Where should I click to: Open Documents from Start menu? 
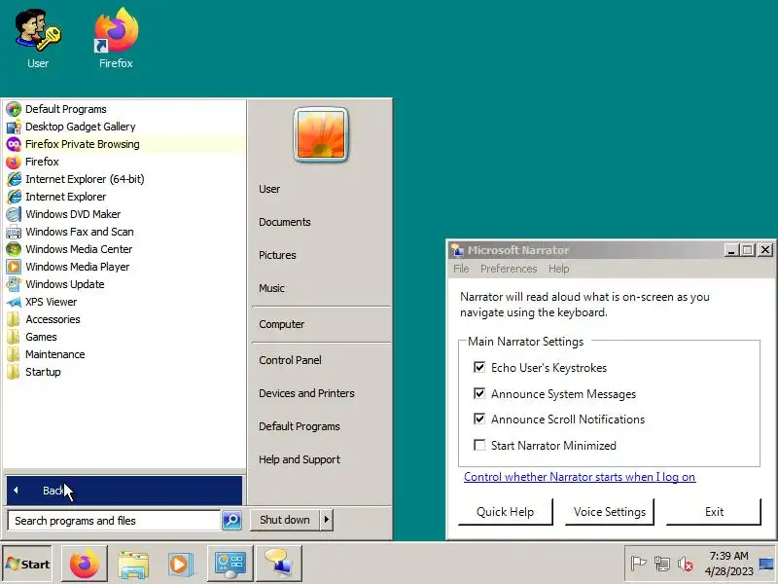[285, 222]
